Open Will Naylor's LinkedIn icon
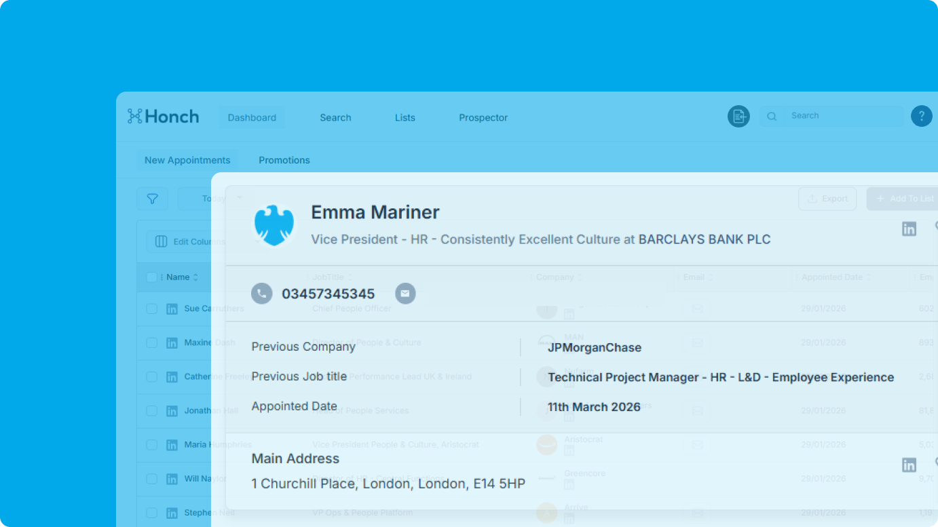Screen dimensions: 938x527 [x=172, y=479]
